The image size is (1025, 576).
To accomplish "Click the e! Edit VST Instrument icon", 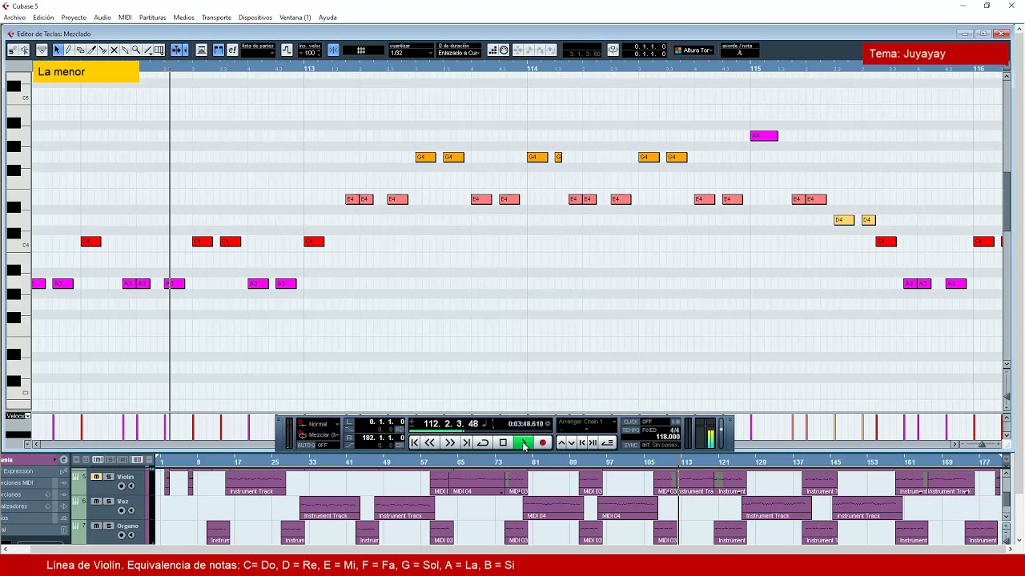I will (232, 50).
